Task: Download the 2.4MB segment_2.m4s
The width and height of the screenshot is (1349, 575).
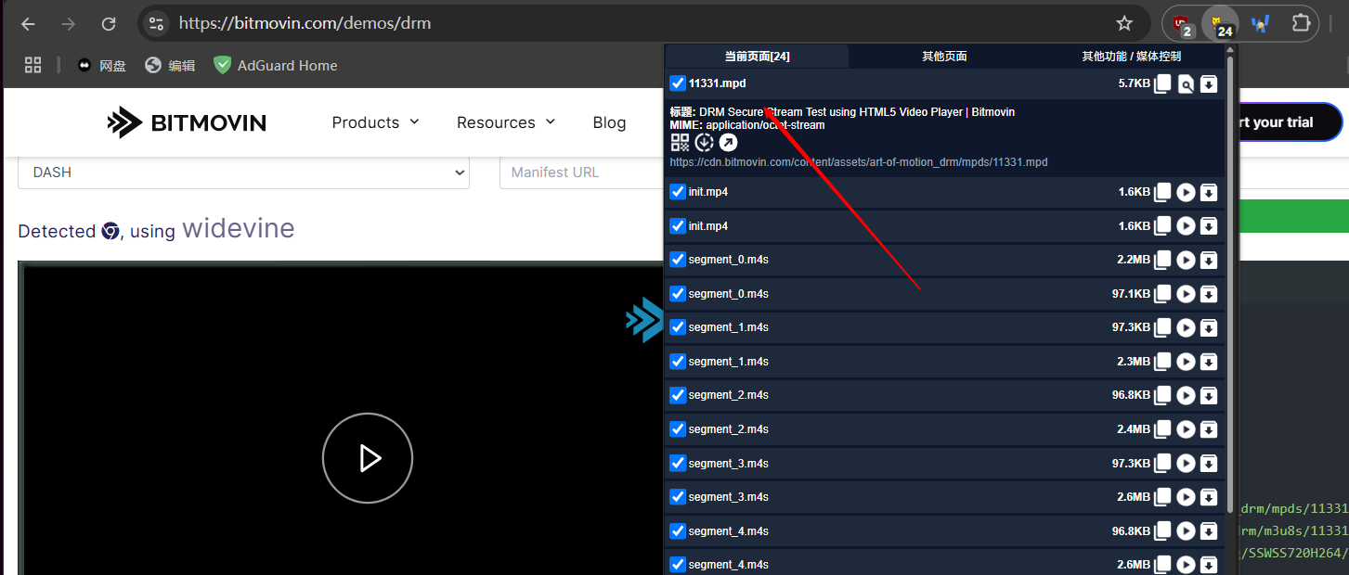Action: (x=1209, y=429)
